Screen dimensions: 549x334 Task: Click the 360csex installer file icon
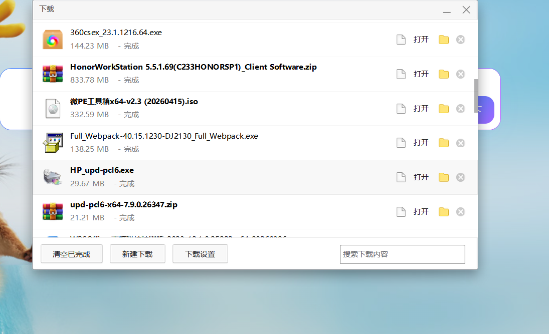53,39
